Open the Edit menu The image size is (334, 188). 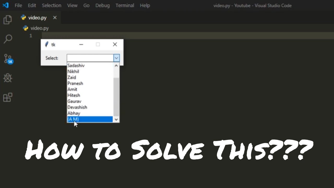click(32, 5)
